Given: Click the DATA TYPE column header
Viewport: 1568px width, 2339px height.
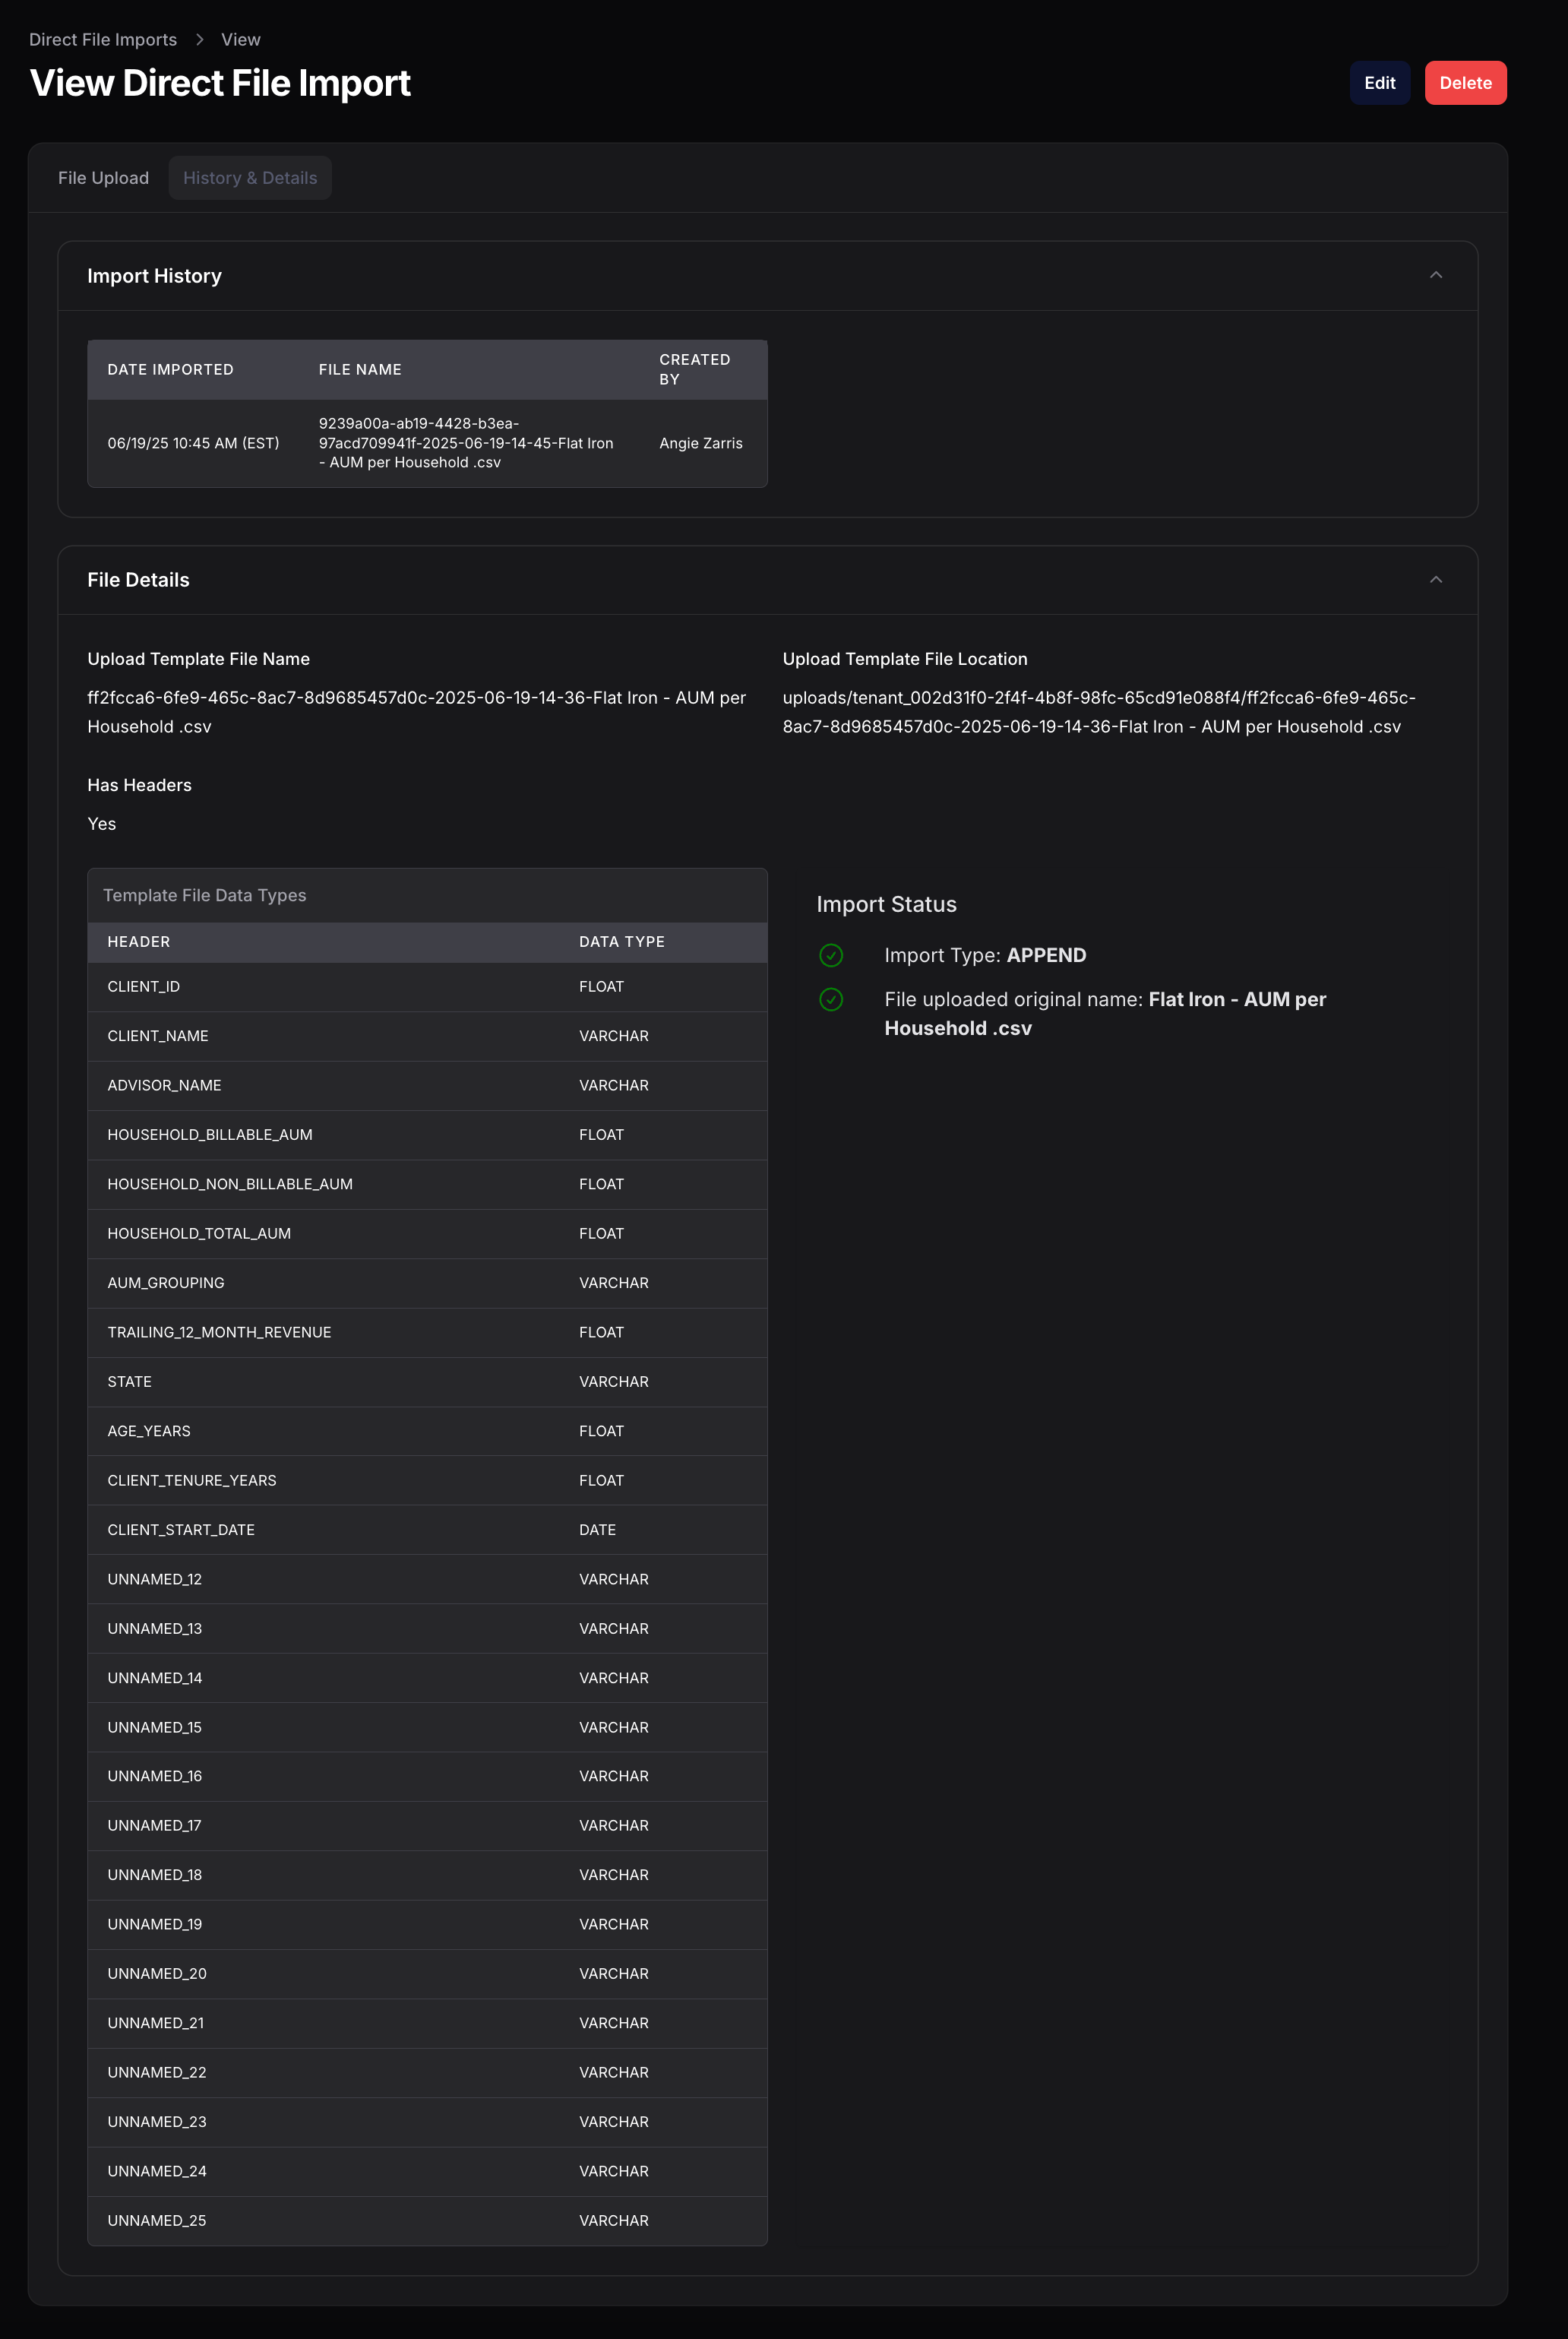Looking at the screenshot, I should 621,941.
